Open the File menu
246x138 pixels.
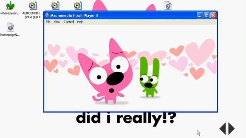tap(48, 22)
